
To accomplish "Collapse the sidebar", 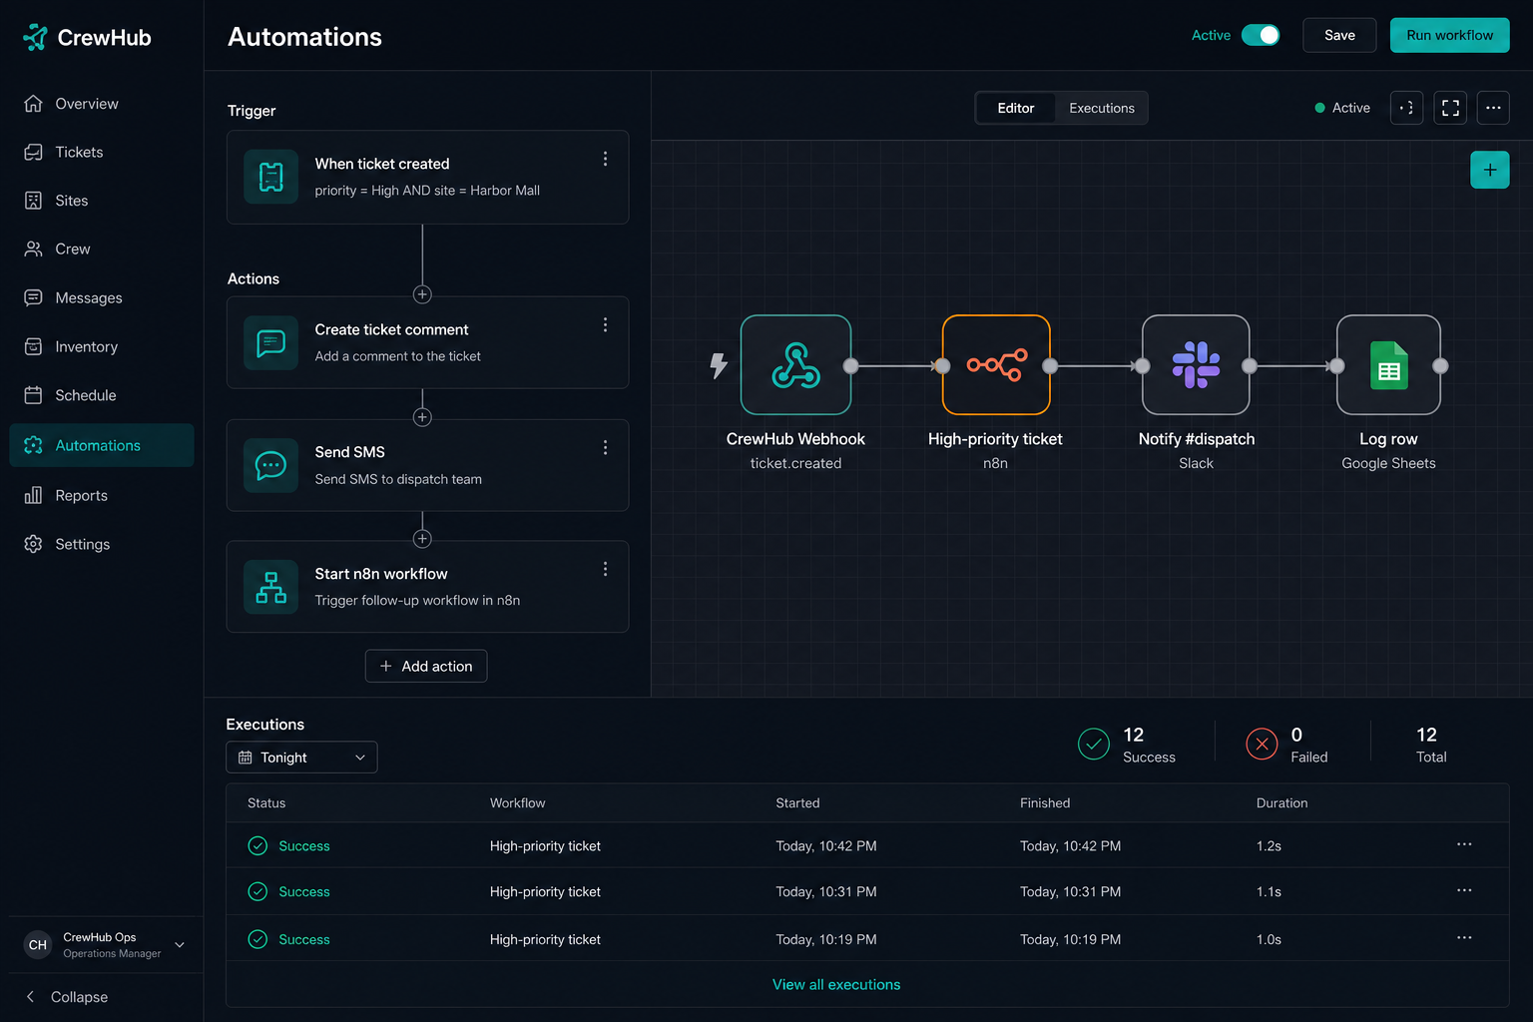I will coord(67,997).
